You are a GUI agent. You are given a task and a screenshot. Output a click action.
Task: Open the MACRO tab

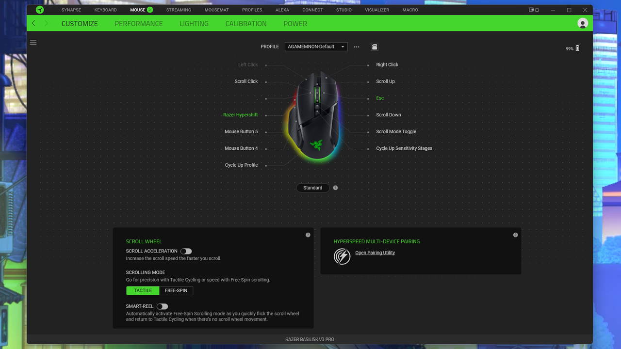410,10
